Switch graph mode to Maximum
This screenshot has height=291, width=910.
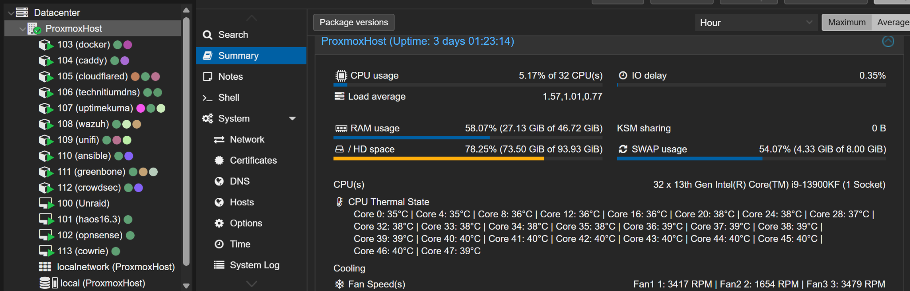[846, 22]
